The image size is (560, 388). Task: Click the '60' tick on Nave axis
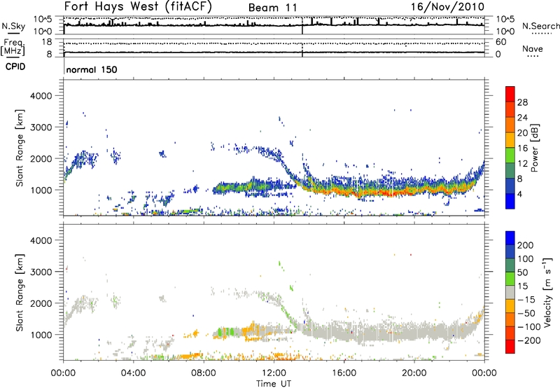pyautogui.click(x=501, y=42)
